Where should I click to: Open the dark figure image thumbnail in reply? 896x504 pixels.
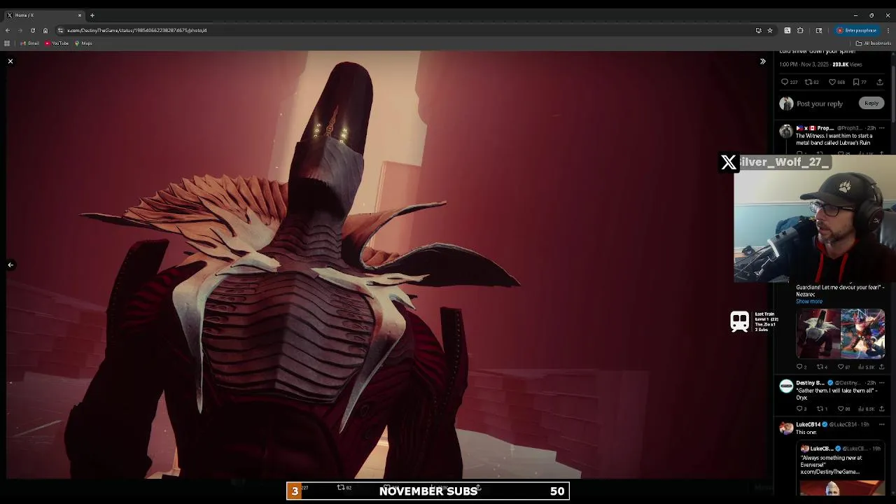click(x=818, y=334)
